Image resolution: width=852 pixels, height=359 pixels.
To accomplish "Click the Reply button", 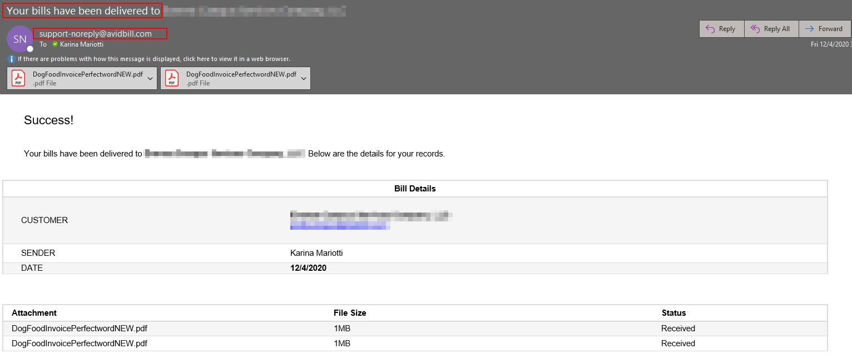I will (x=721, y=28).
